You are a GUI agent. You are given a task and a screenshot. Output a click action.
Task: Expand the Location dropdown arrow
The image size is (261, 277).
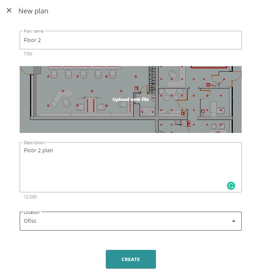pyautogui.click(x=234, y=221)
